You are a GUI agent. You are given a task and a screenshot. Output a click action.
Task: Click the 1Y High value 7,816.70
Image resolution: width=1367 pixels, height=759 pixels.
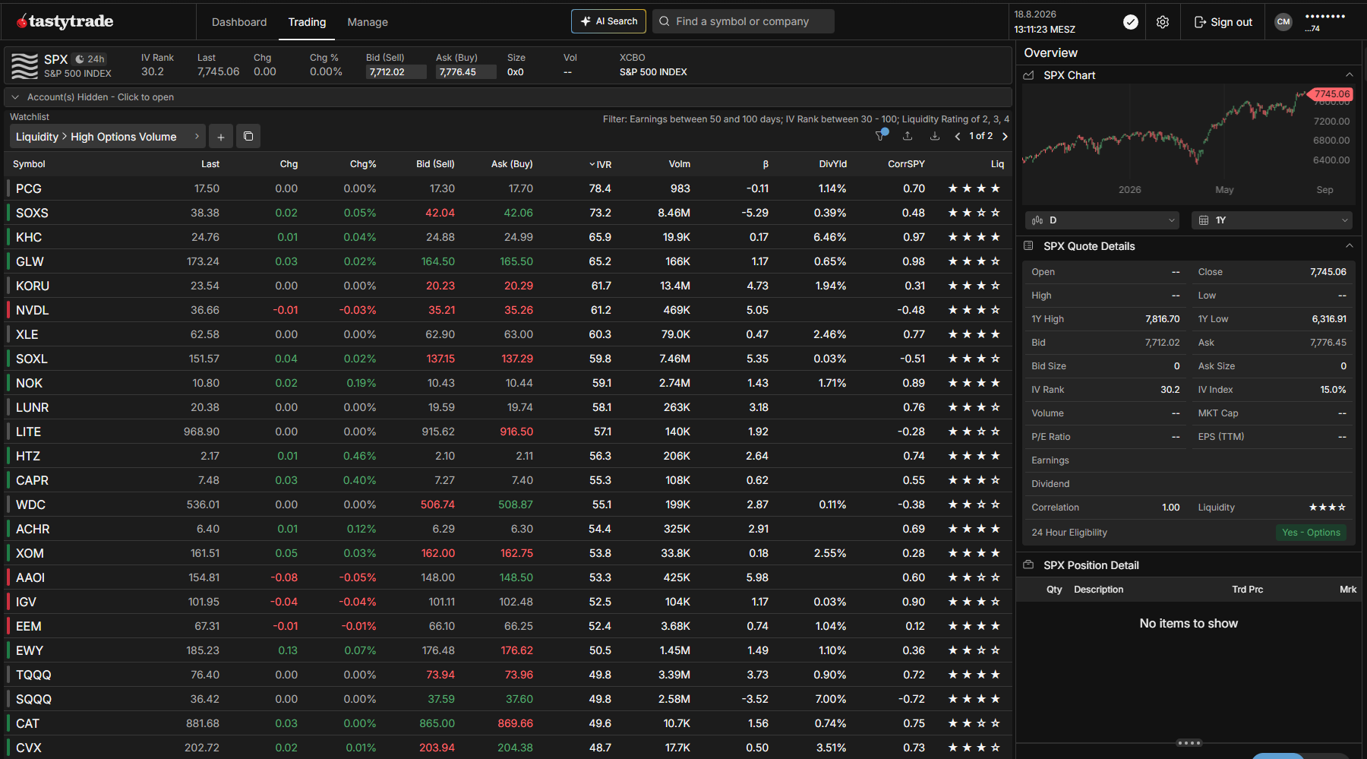(x=1162, y=319)
